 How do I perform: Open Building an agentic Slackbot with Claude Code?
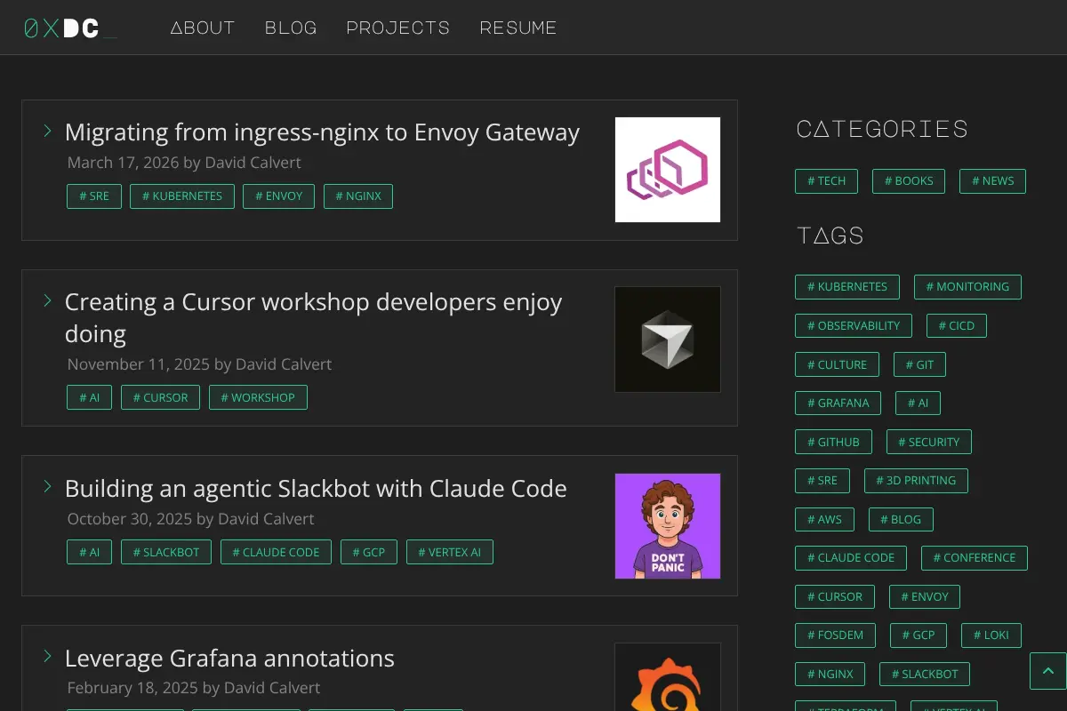[x=316, y=488]
